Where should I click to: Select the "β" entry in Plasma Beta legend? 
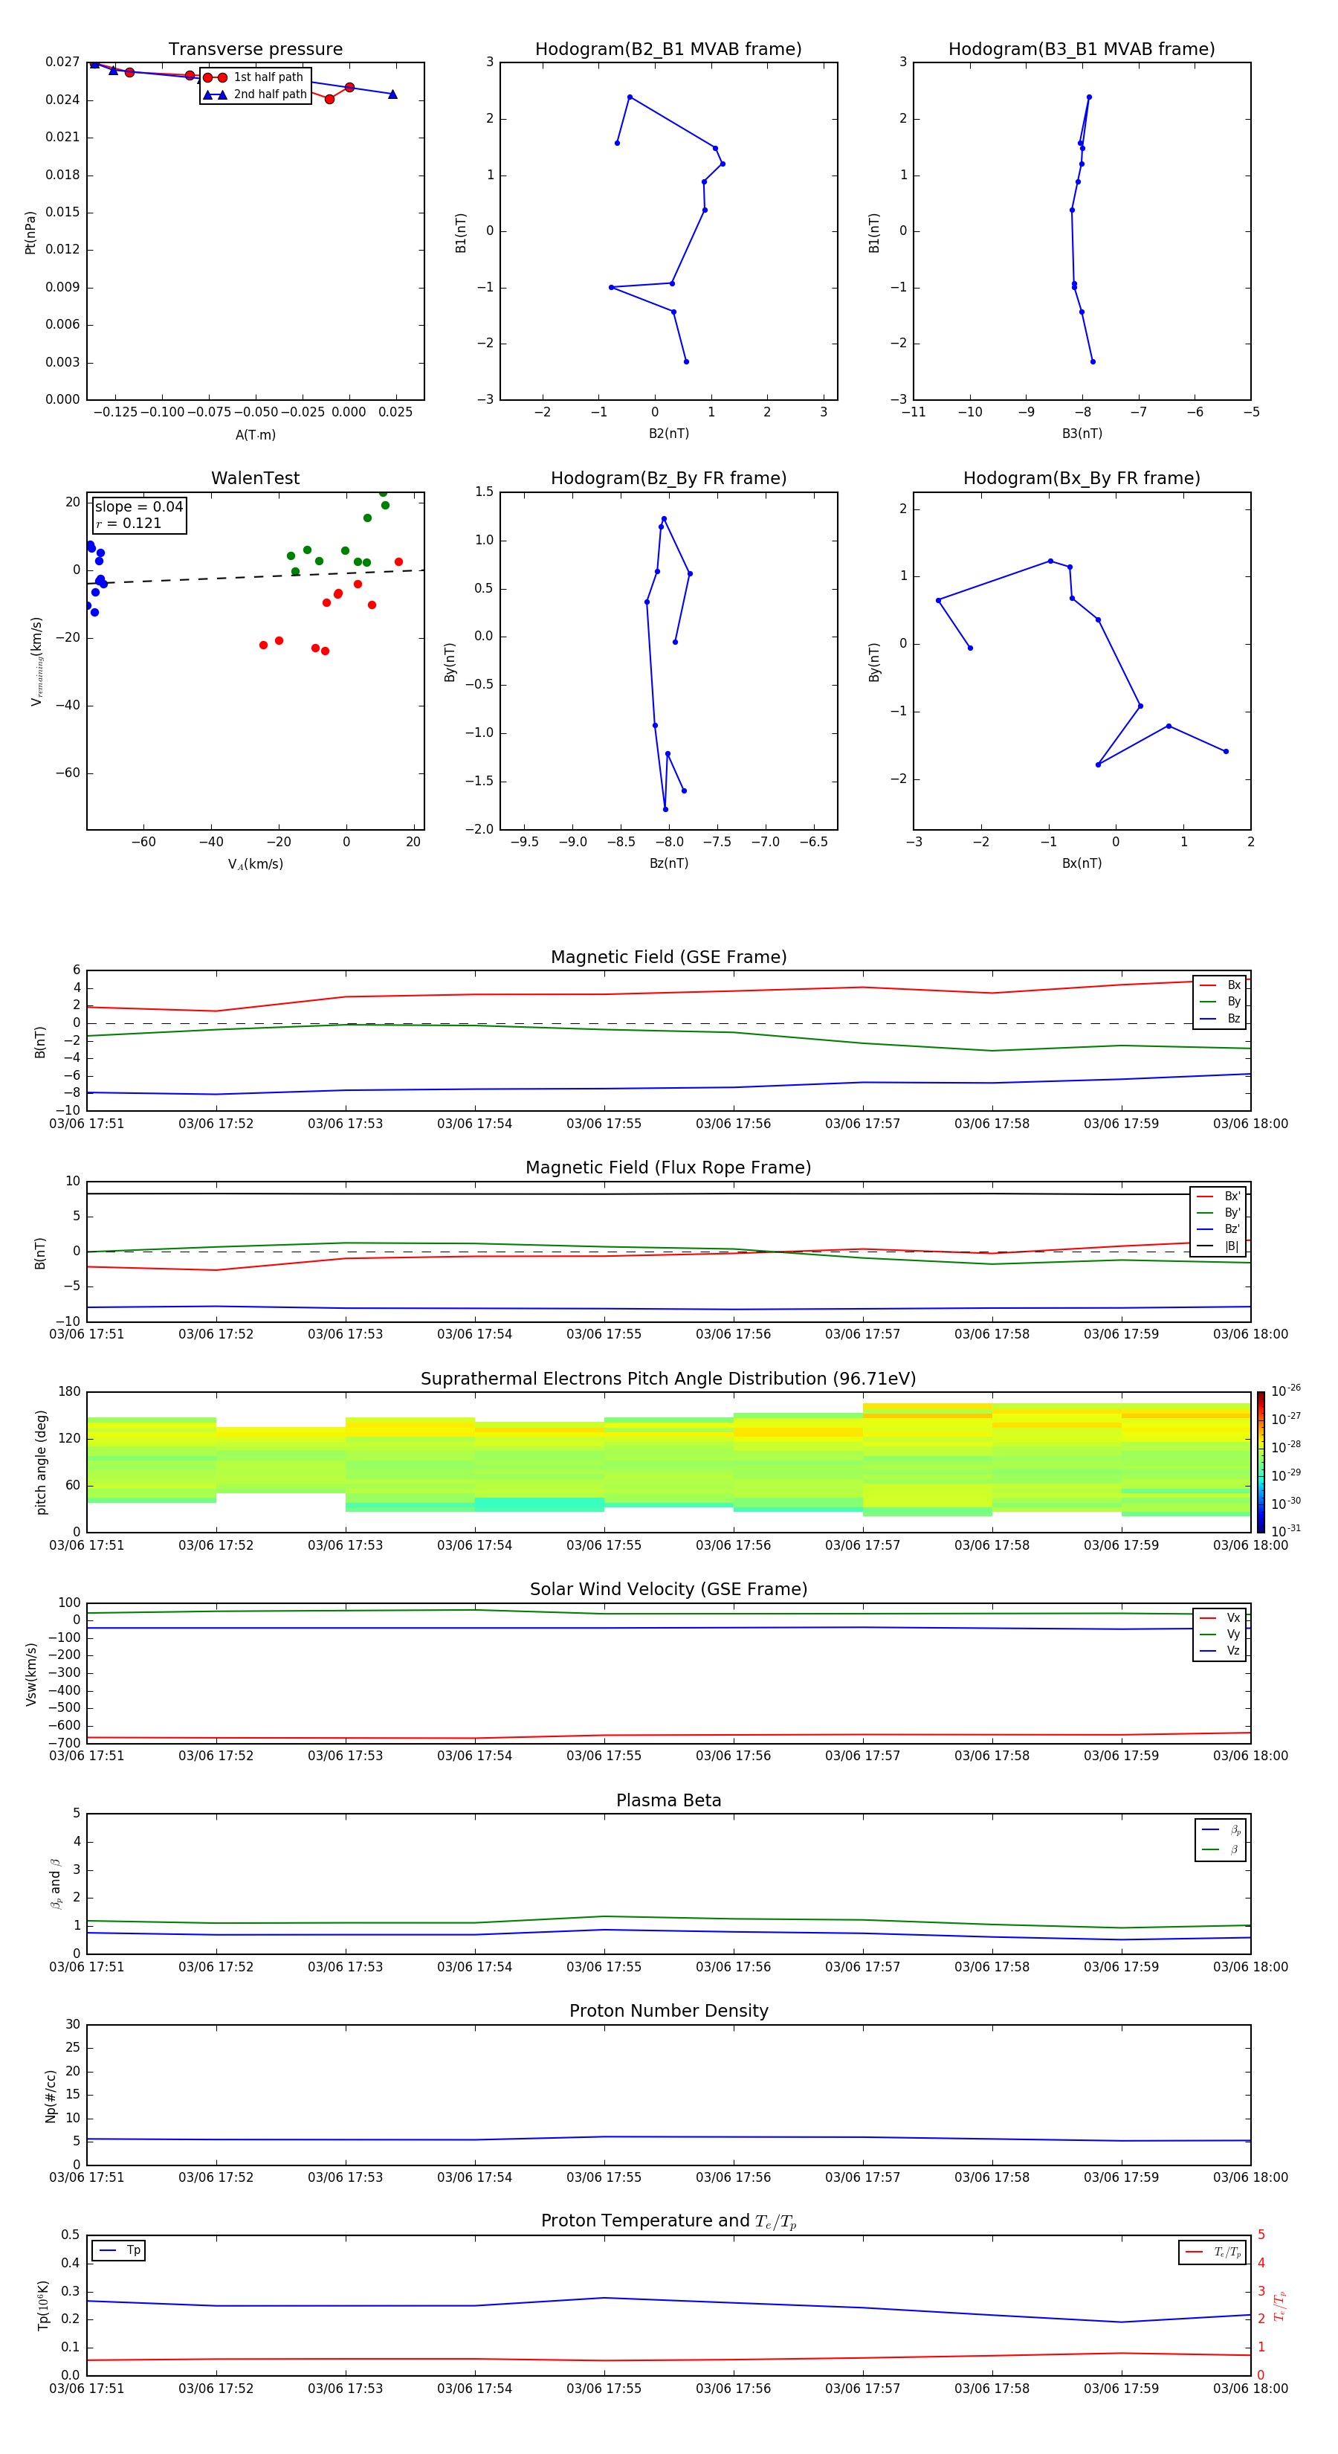1234,1850
